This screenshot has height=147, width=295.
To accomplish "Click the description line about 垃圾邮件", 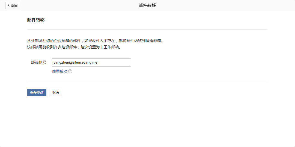I will click(x=74, y=47).
